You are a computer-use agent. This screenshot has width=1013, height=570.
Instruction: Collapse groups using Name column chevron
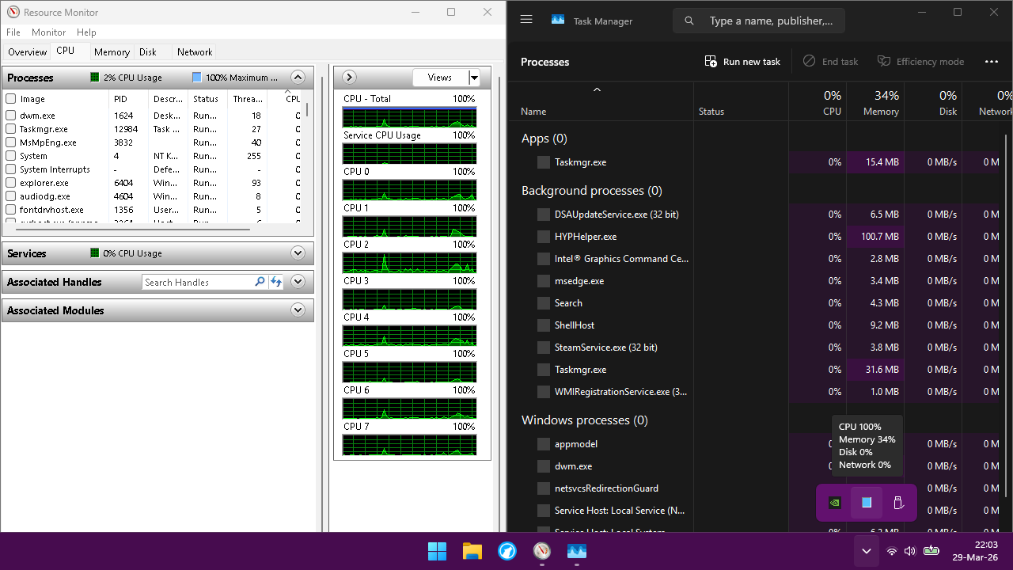[597, 89]
